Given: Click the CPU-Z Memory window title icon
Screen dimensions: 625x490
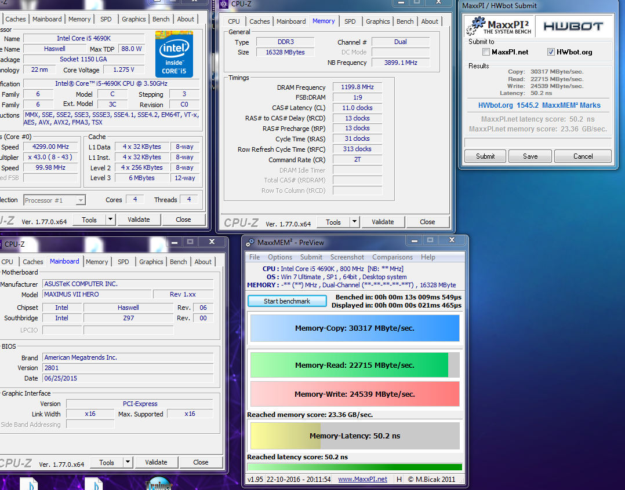Looking at the screenshot, I should tap(224, 4).
